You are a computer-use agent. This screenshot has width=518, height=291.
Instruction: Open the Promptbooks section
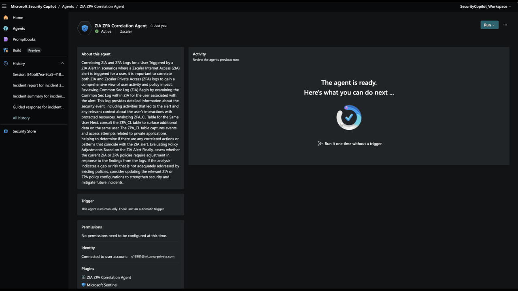[x=24, y=40]
